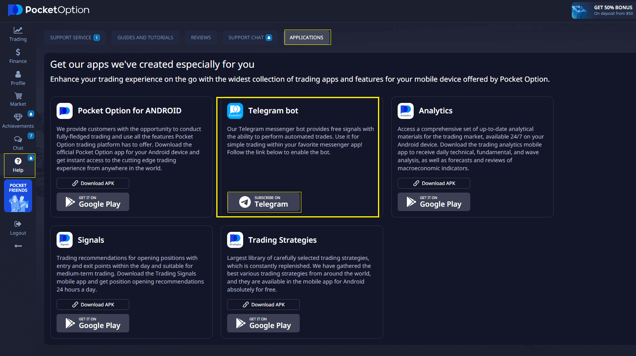Switch to Support Service tab
This screenshot has height=356, width=636.
(75, 38)
